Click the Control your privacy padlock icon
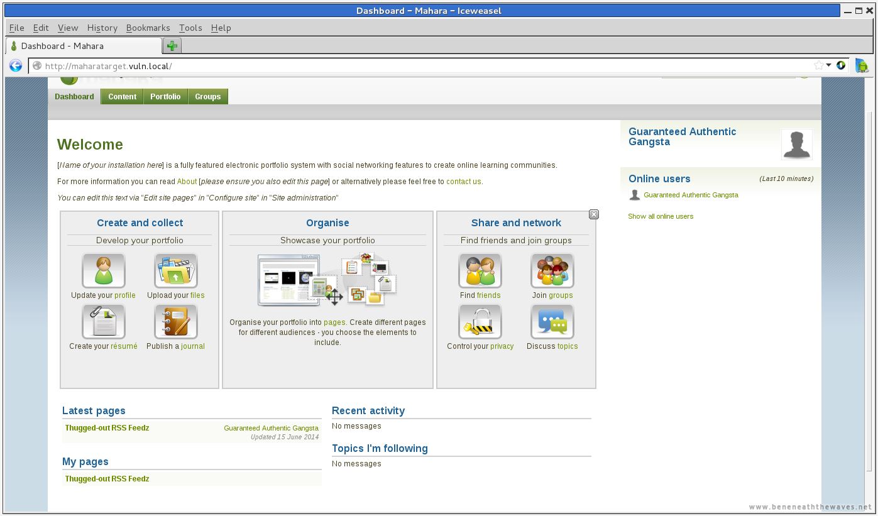This screenshot has height=516, width=878. 480,321
